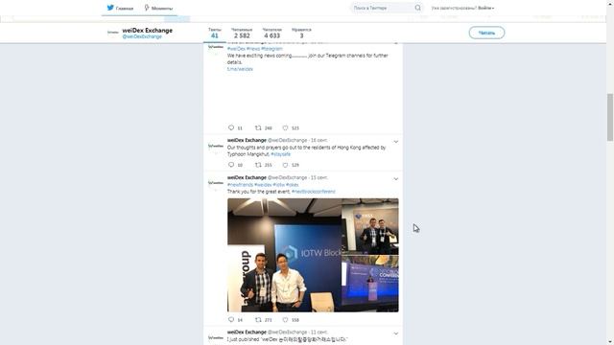Click the Follow button in profile bar

tap(486, 33)
